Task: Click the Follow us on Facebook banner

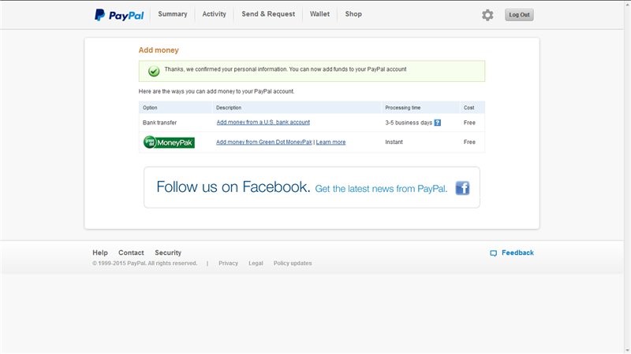Action: [312, 187]
